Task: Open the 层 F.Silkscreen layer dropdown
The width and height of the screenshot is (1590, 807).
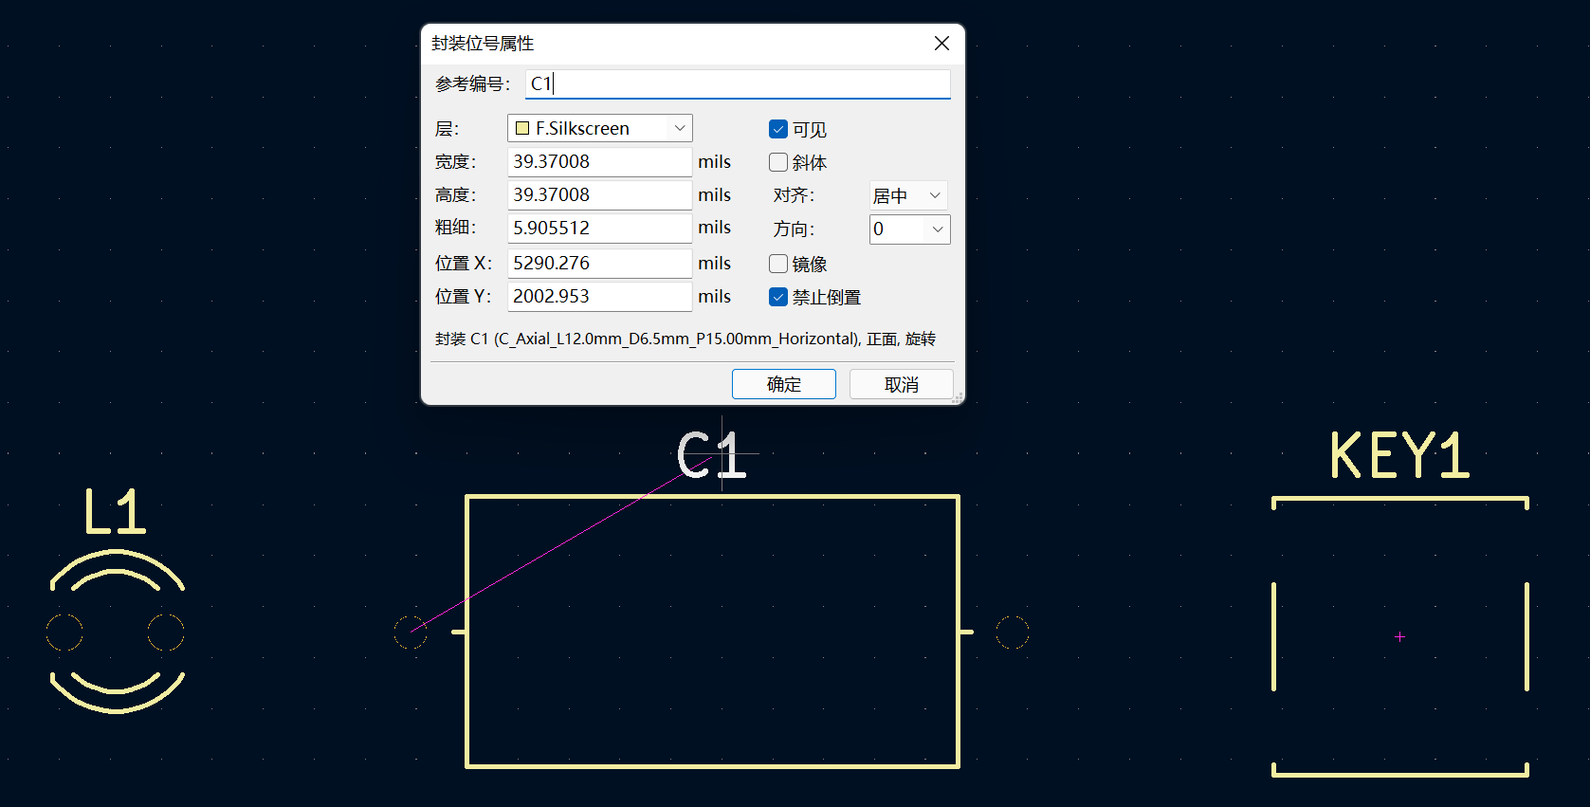Action: [600, 128]
